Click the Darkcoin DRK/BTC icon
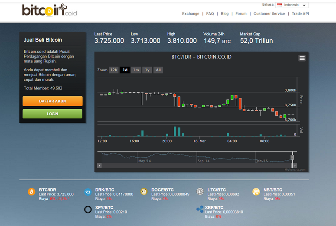 coord(88,192)
